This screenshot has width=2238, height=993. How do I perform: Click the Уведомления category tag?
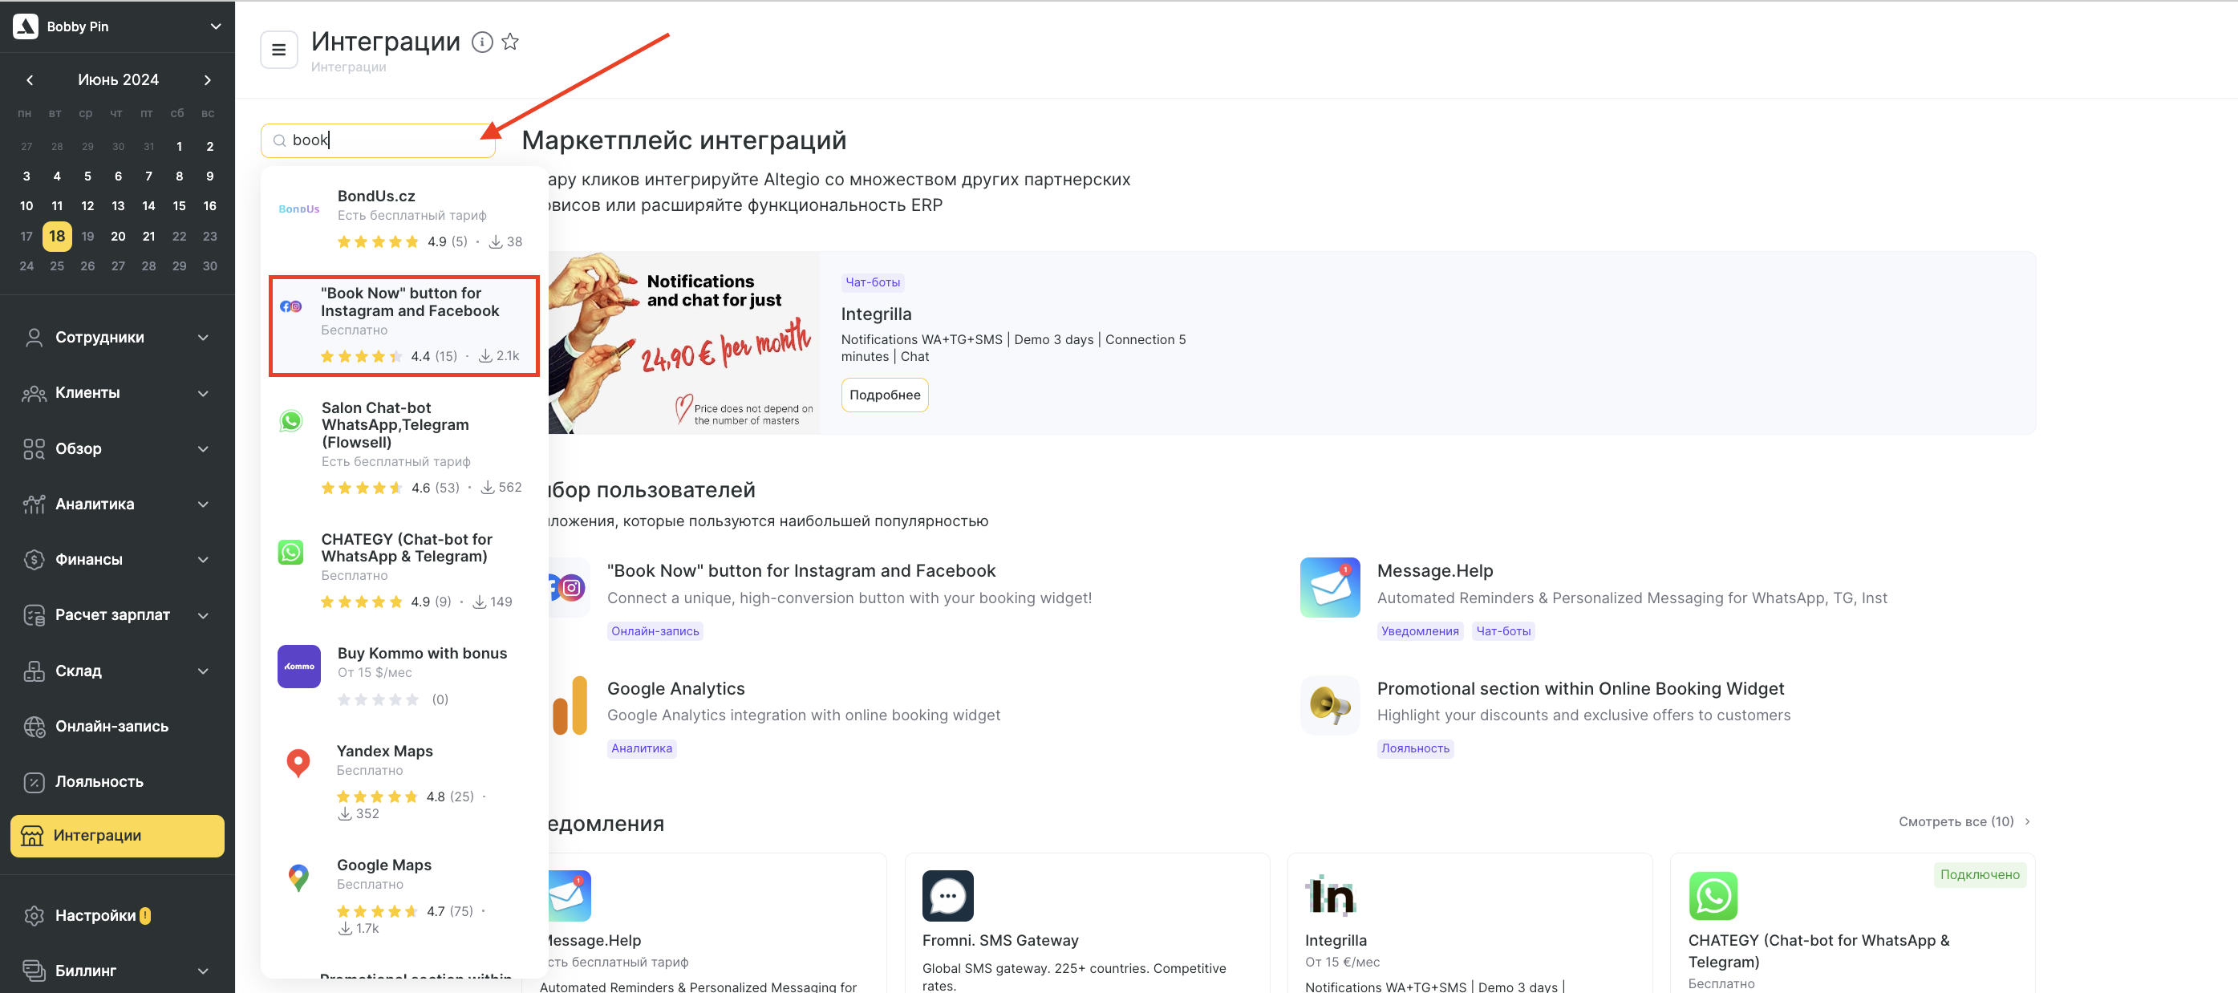pos(1420,631)
